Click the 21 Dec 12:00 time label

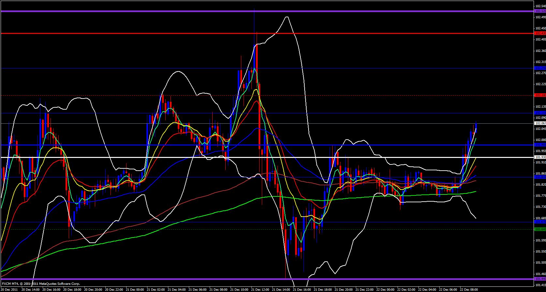coord(260,290)
